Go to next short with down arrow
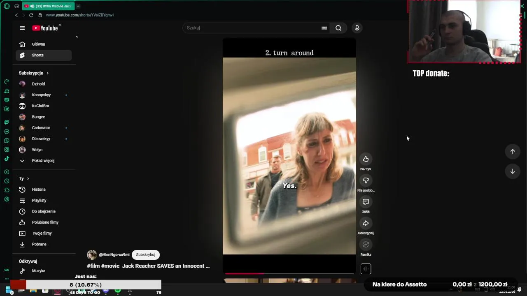 coord(513,171)
